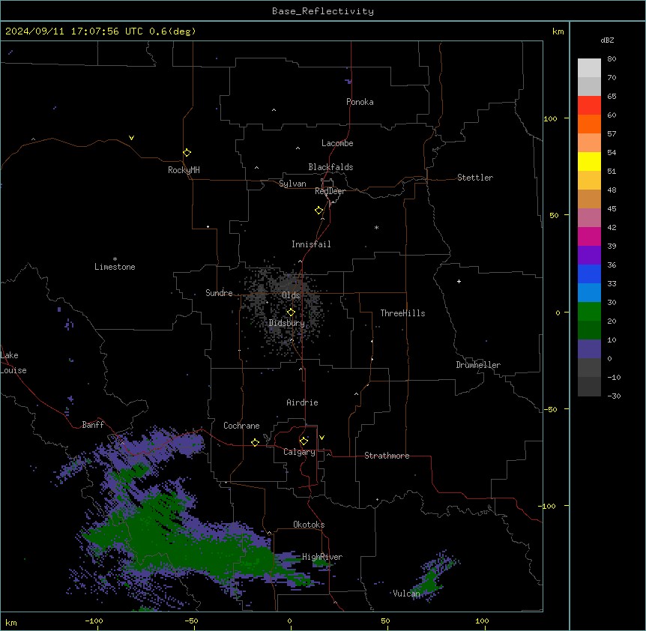The image size is (646, 631).
Task: Click the yellow diamond marker above RockyMH
Action: tap(187, 153)
